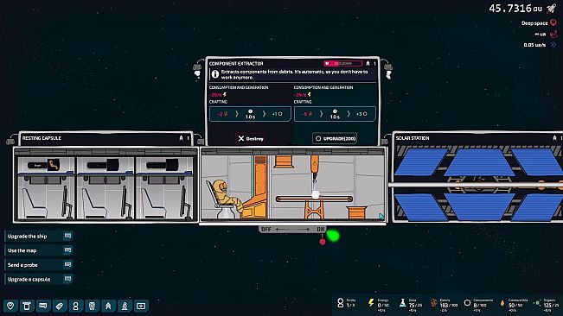Click the crew icon in Component Extractor header

368,63
